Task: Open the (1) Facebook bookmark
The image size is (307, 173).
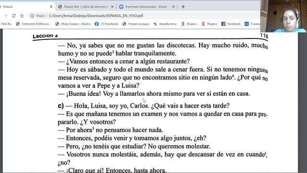Action: (x=106, y=24)
